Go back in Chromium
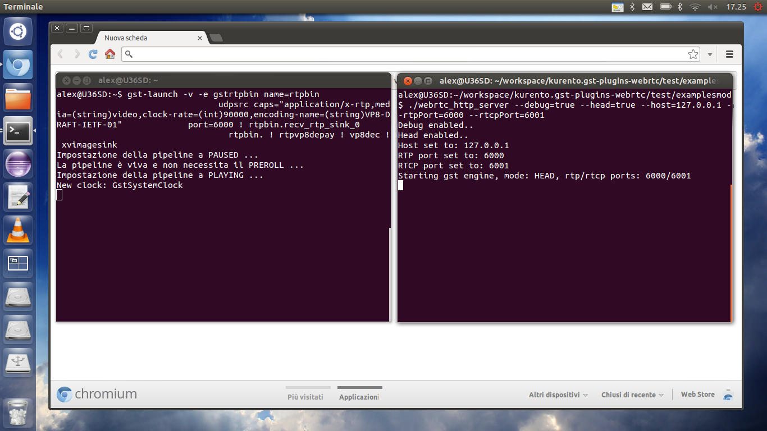 point(61,54)
